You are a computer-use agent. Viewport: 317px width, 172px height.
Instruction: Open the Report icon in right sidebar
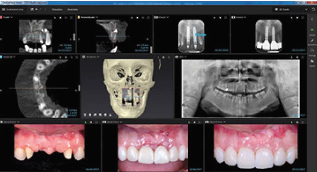(313, 61)
